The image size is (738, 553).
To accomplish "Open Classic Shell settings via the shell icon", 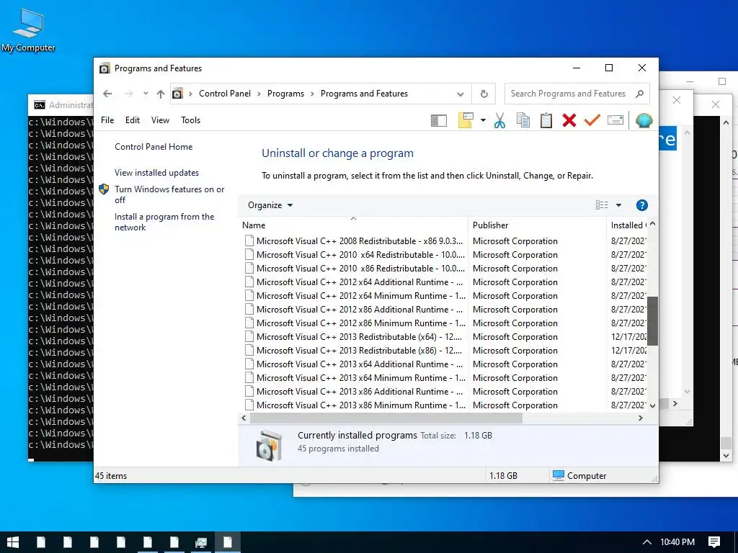I will pos(644,120).
